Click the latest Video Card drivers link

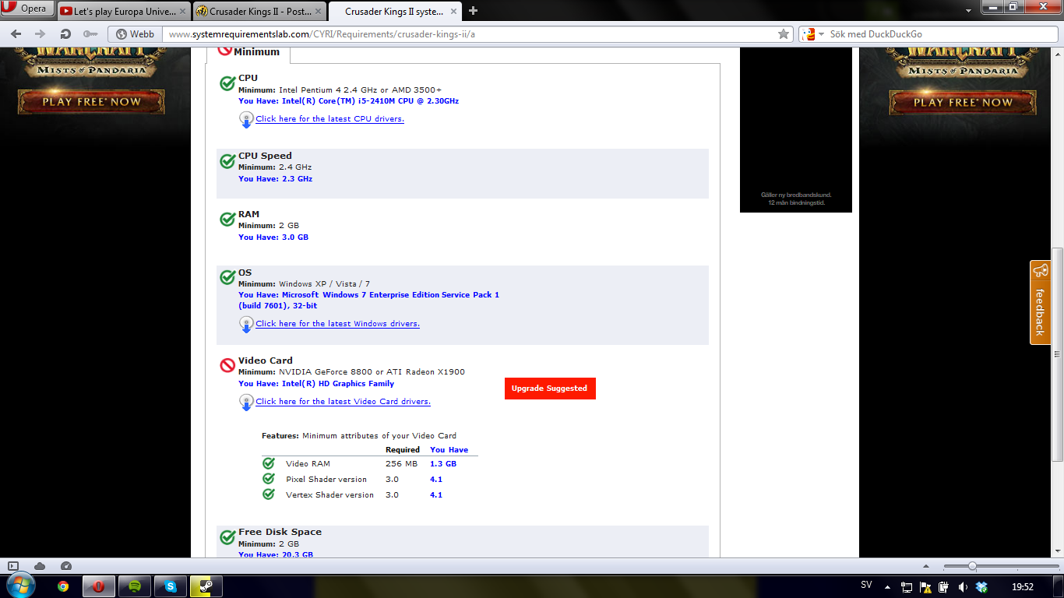pyautogui.click(x=343, y=402)
